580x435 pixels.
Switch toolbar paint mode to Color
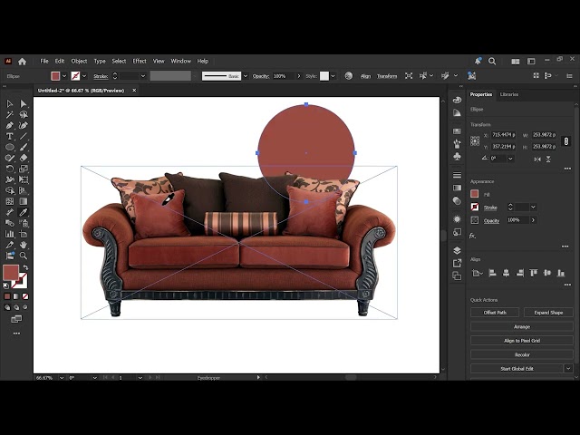(x=7, y=296)
